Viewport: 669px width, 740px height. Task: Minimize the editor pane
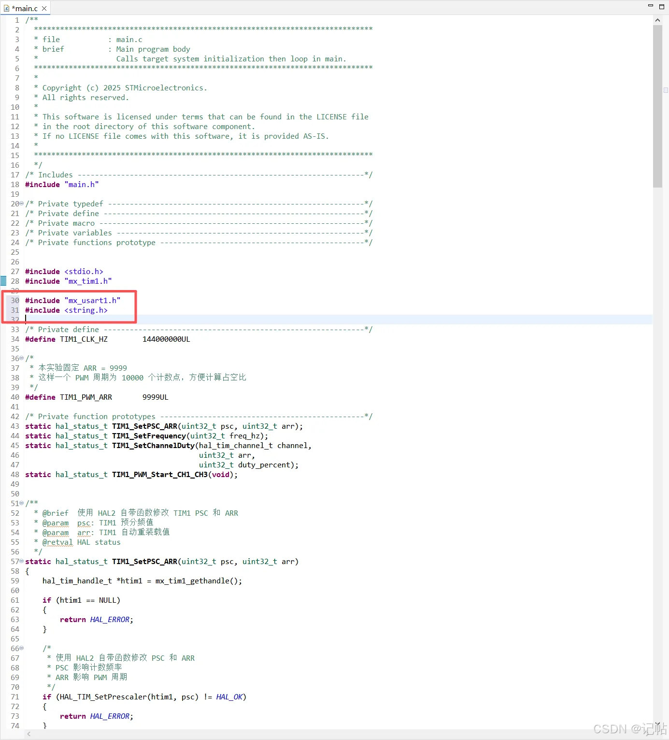pos(650,6)
